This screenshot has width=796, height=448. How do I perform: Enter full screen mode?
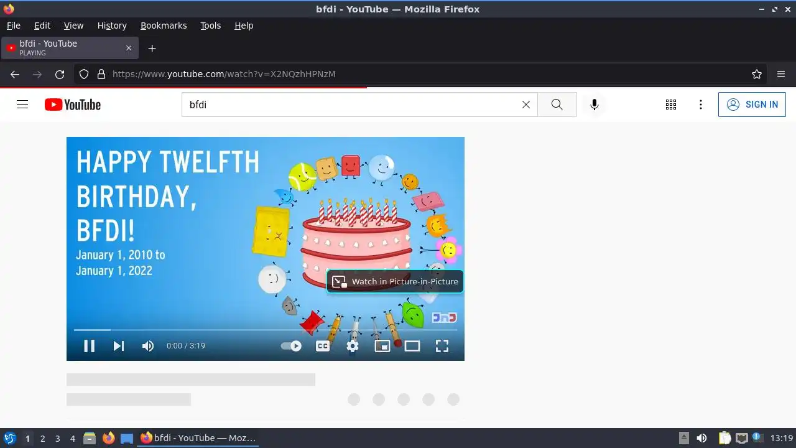[x=442, y=346]
